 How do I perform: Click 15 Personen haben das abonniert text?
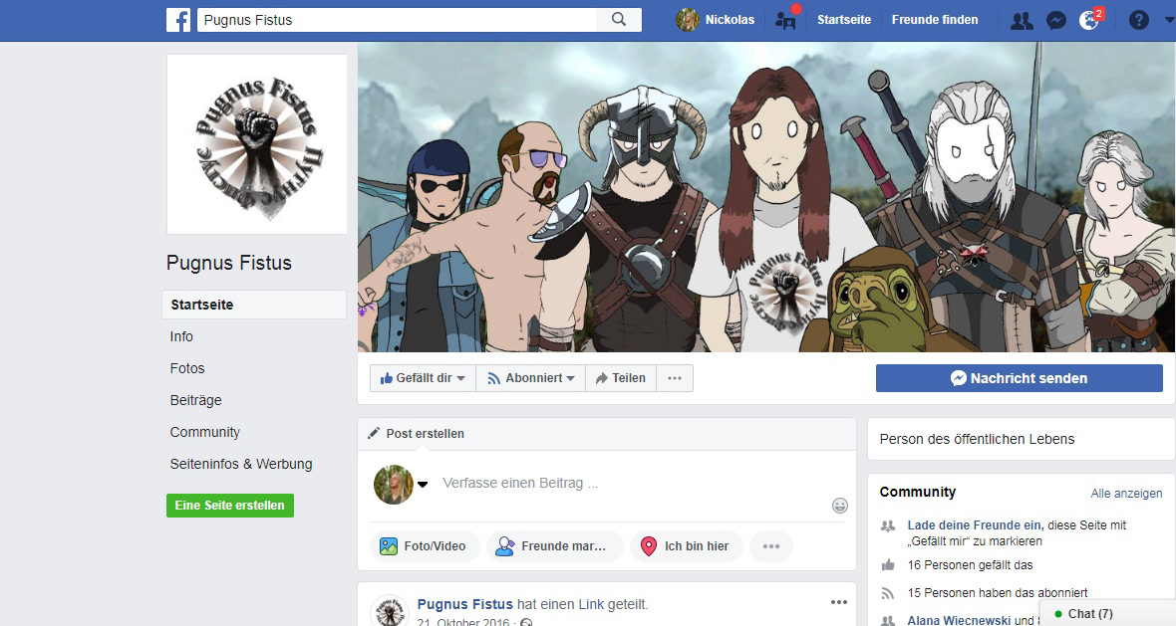[998, 593]
